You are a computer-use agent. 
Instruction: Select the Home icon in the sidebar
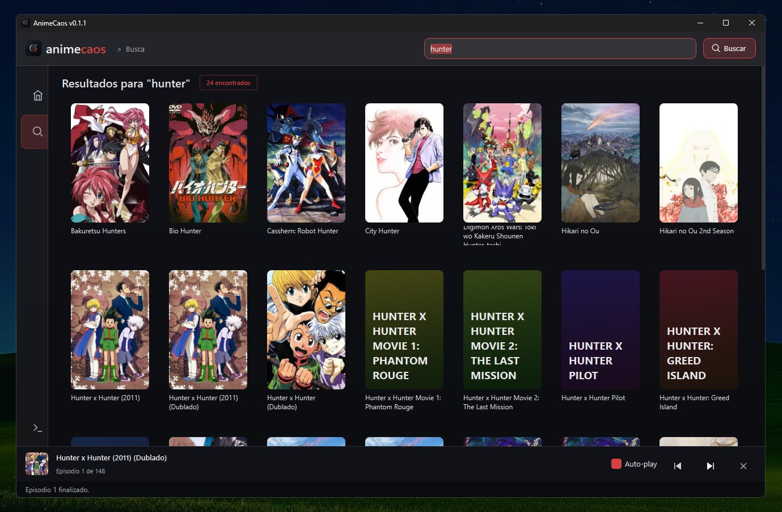click(37, 95)
